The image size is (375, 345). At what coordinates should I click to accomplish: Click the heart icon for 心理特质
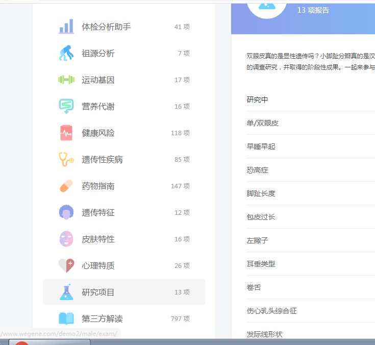click(66, 265)
